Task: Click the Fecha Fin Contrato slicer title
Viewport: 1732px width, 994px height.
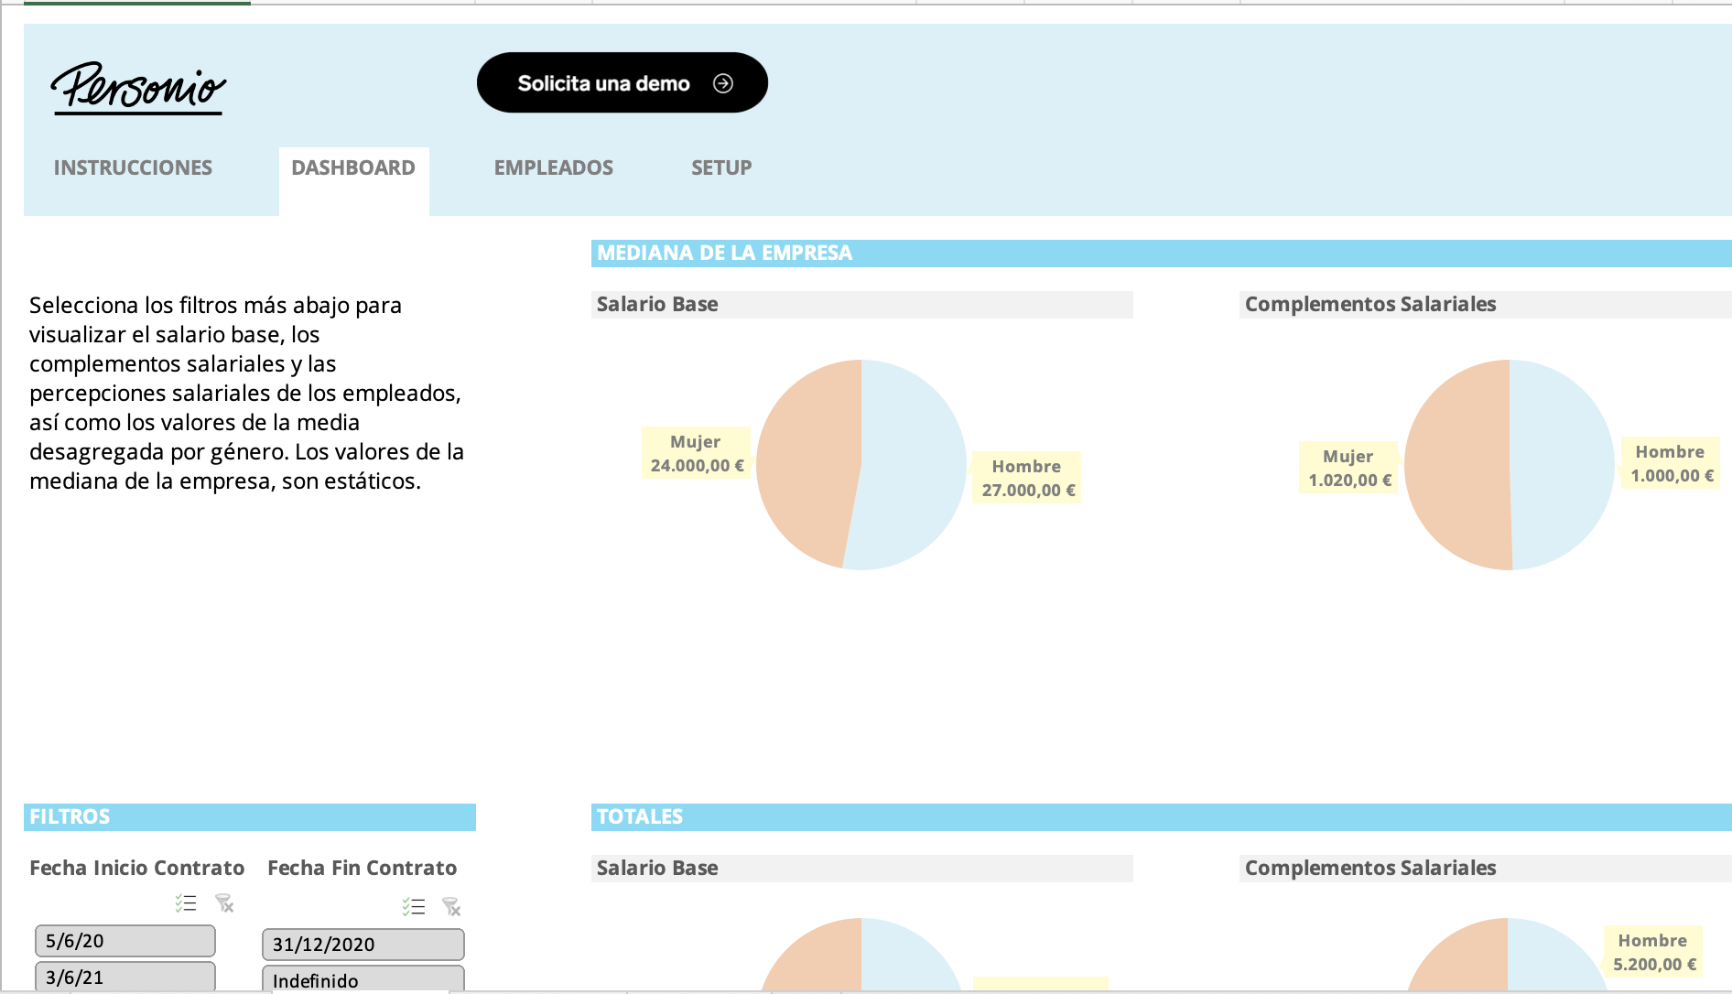Action: coord(362,868)
